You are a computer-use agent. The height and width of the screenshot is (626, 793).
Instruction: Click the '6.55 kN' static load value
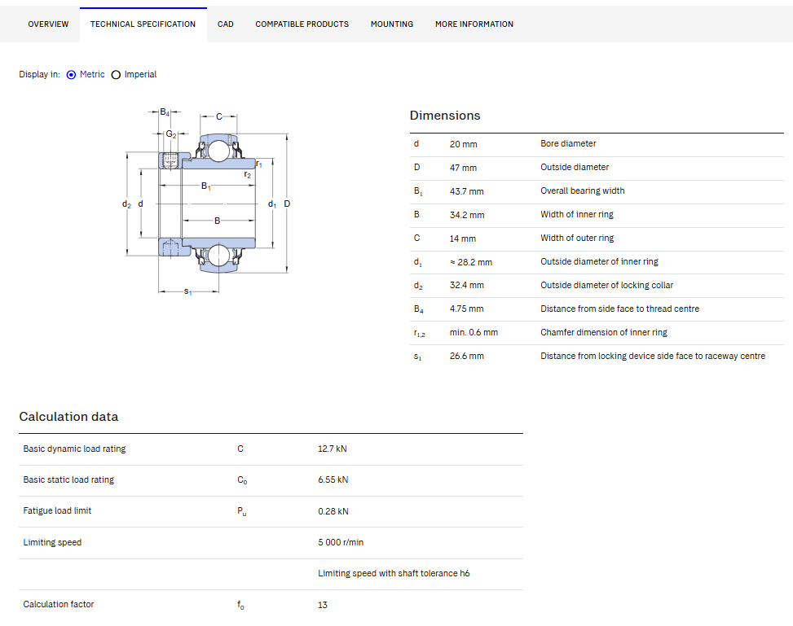[333, 480]
